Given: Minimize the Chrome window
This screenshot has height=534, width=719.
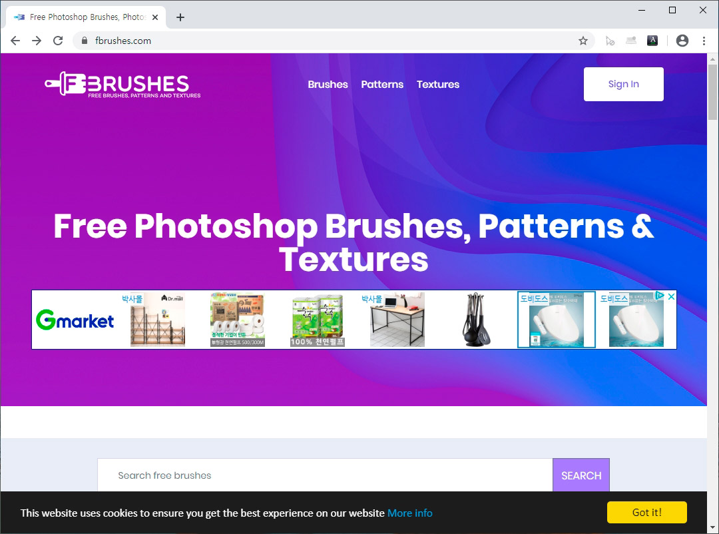Looking at the screenshot, I should point(642,10).
